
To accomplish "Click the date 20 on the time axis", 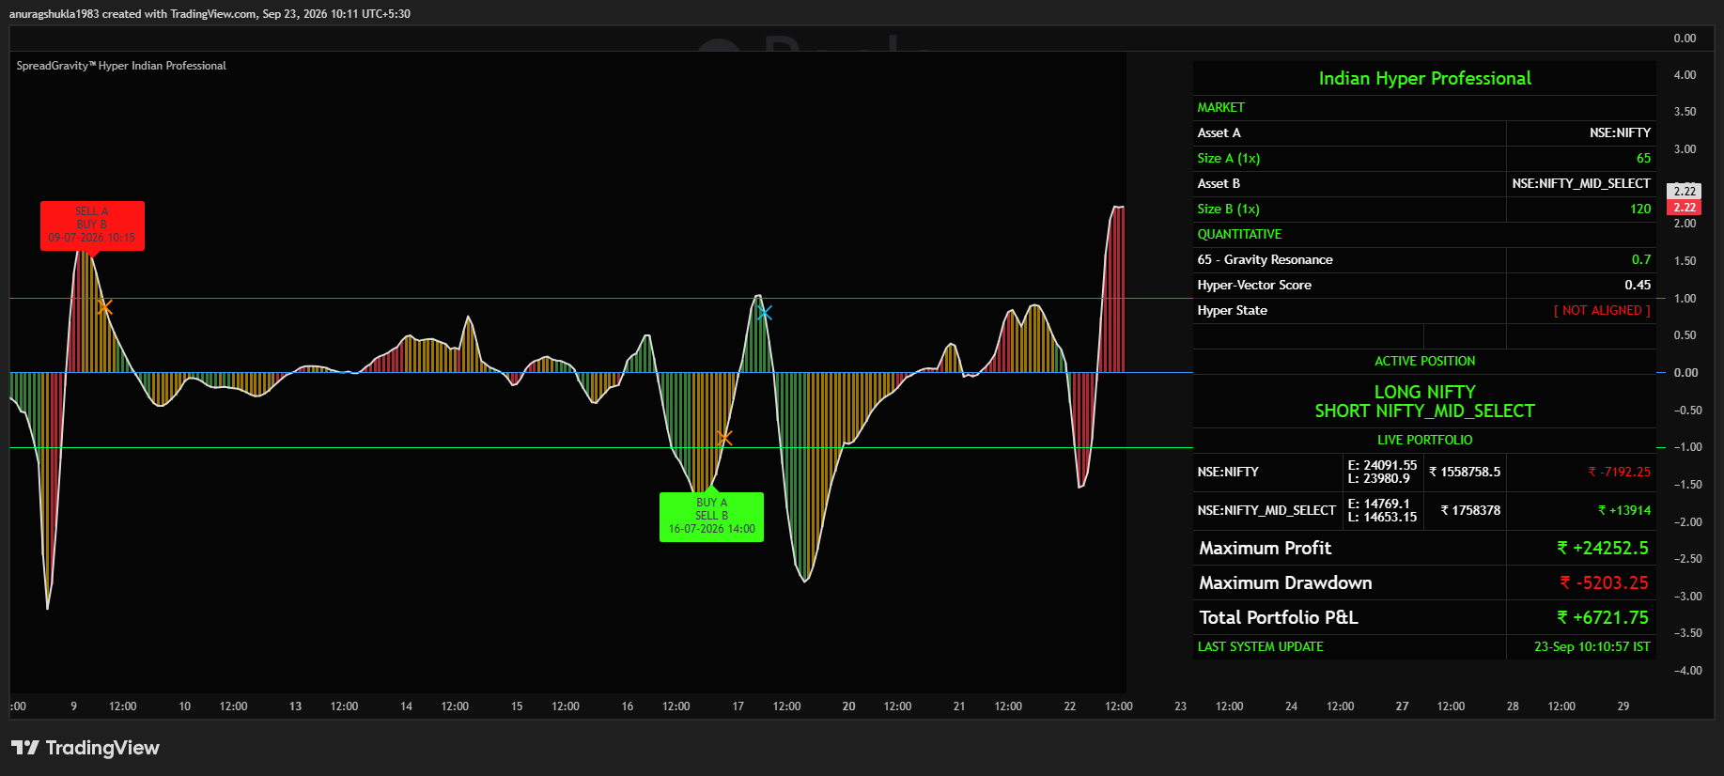I will pos(848,706).
